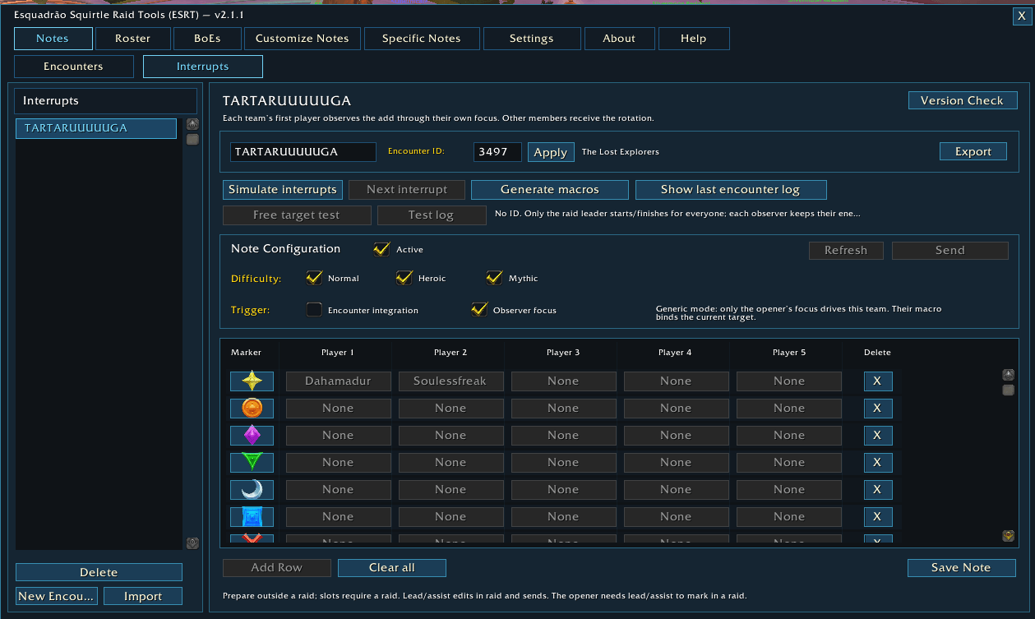Switch to the Roster tab

click(x=133, y=39)
